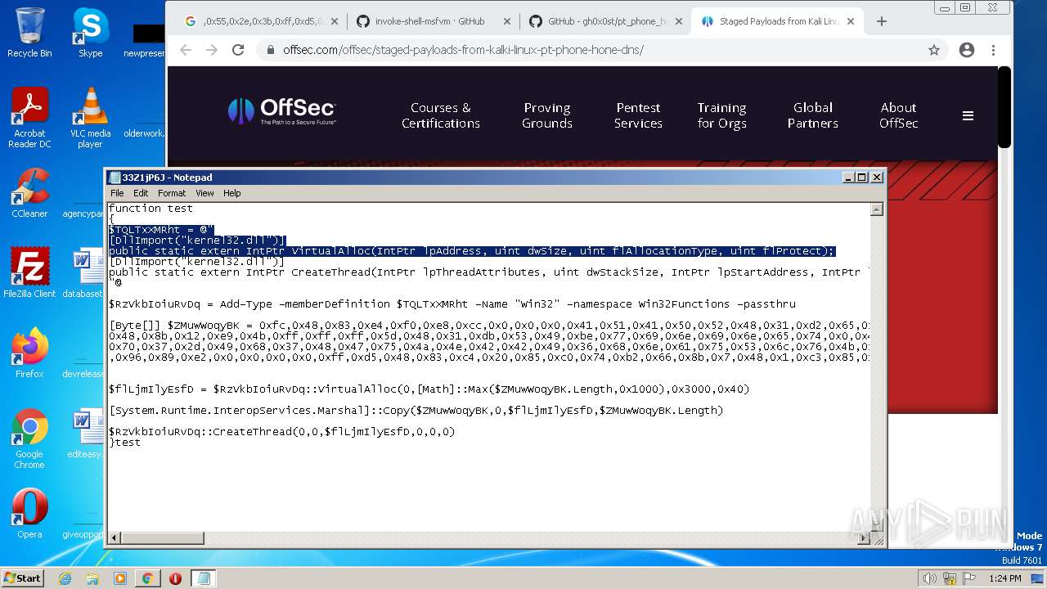Launch FileZilla Client from desktop
This screenshot has height=589, width=1047.
click(29, 273)
